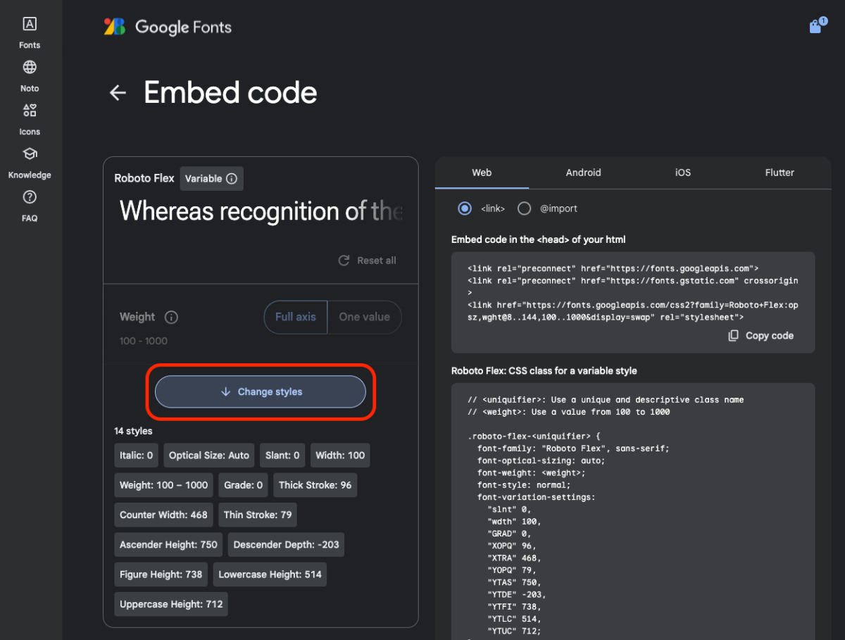Copy the embed code
Image resolution: width=845 pixels, height=640 pixels.
761,336
